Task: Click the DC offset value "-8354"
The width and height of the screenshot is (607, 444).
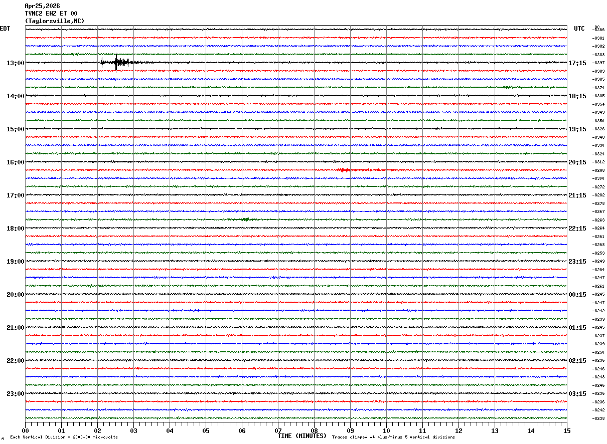Action: pos(599,104)
